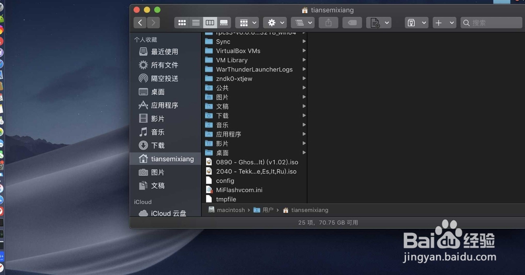
Task: Open 所有文件 in the sidebar
Action: pyautogui.click(x=165, y=65)
